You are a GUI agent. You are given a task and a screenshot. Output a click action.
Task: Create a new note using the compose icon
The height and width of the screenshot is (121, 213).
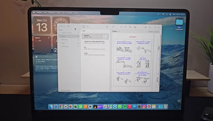point(113,27)
